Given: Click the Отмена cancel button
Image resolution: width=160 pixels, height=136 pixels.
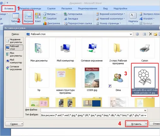Looking at the screenshot, I should (x=155, y=124).
